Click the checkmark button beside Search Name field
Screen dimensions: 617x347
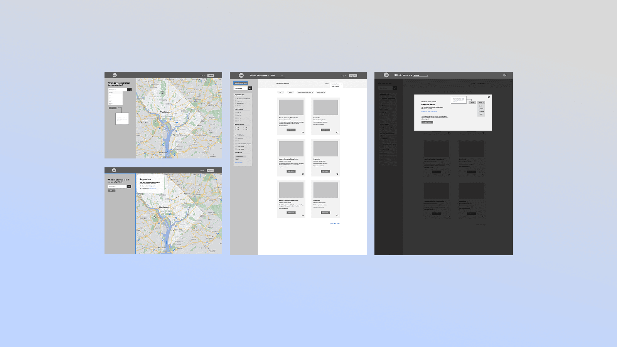[250, 88]
